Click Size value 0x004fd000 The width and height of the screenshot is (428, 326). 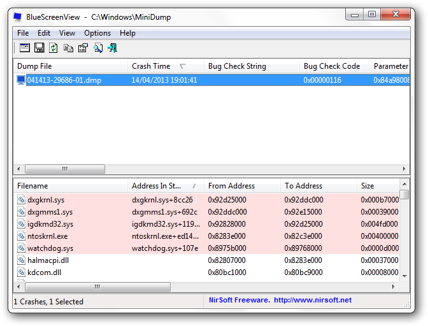click(x=380, y=224)
